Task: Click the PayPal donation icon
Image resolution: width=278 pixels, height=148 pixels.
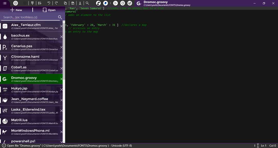Action: click(x=105, y=3)
